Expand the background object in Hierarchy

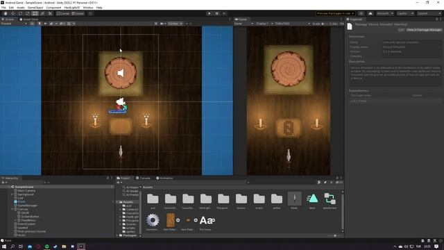pos(12,194)
